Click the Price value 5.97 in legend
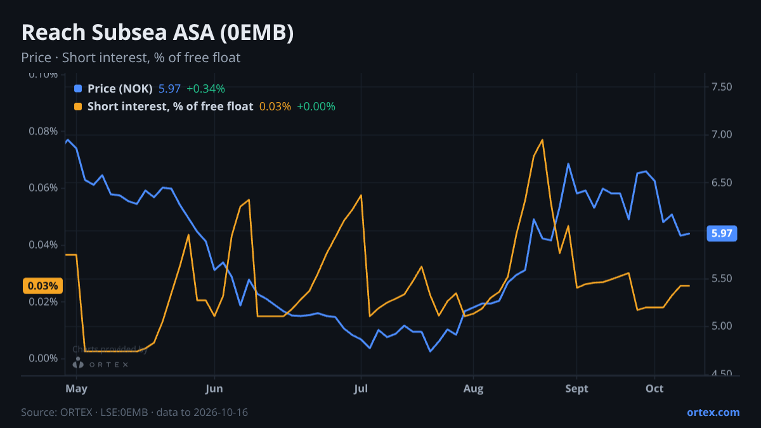 point(169,89)
